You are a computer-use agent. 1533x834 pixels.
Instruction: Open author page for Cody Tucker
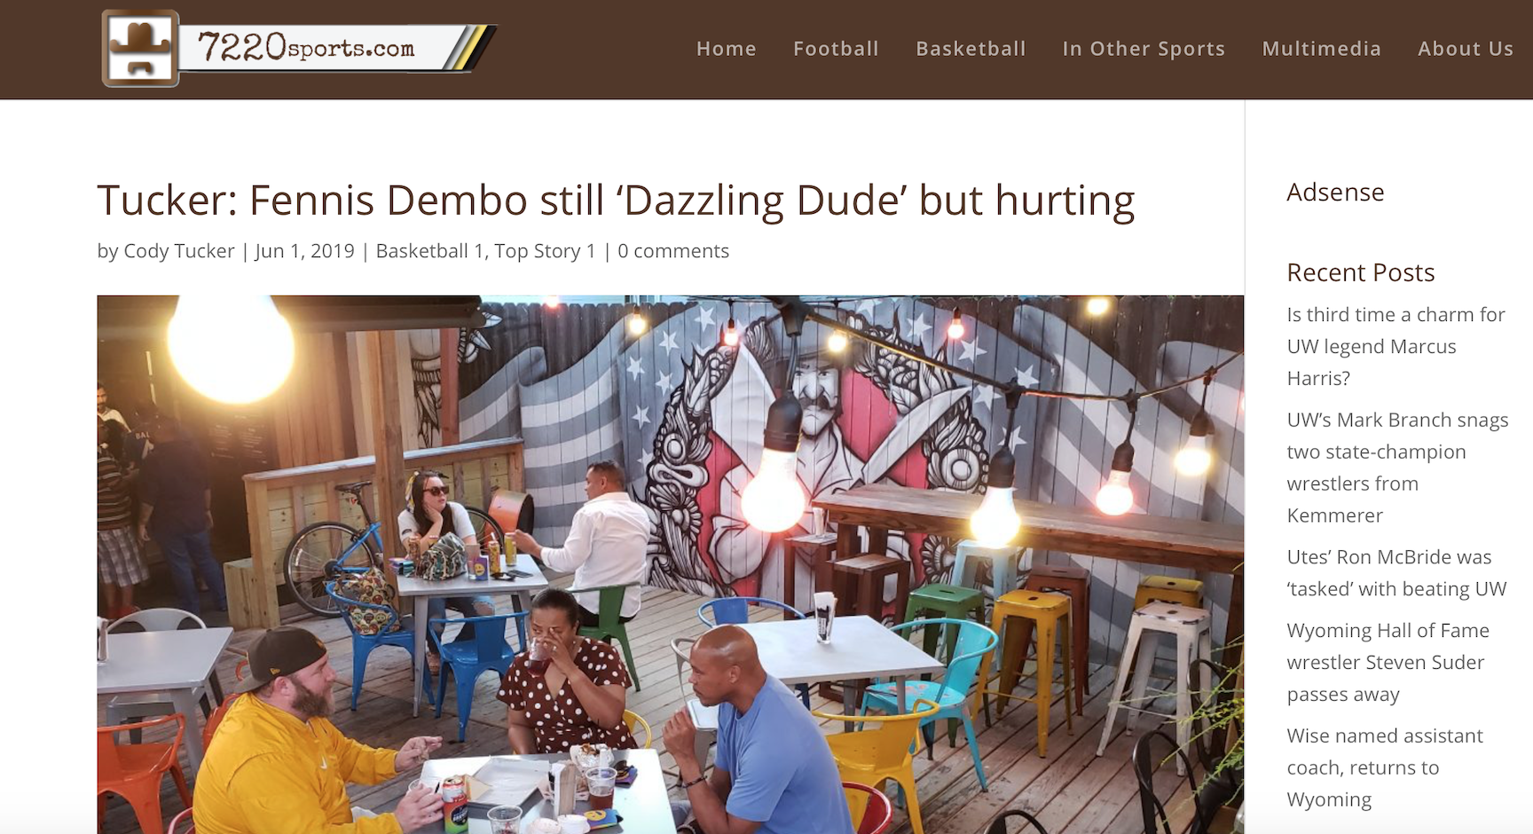(x=179, y=251)
